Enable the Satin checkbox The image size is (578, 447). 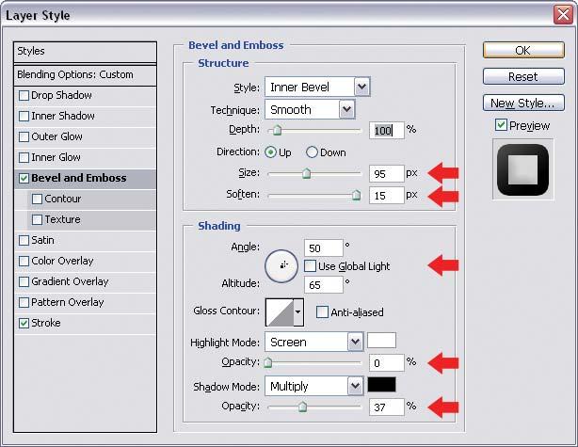(24, 240)
